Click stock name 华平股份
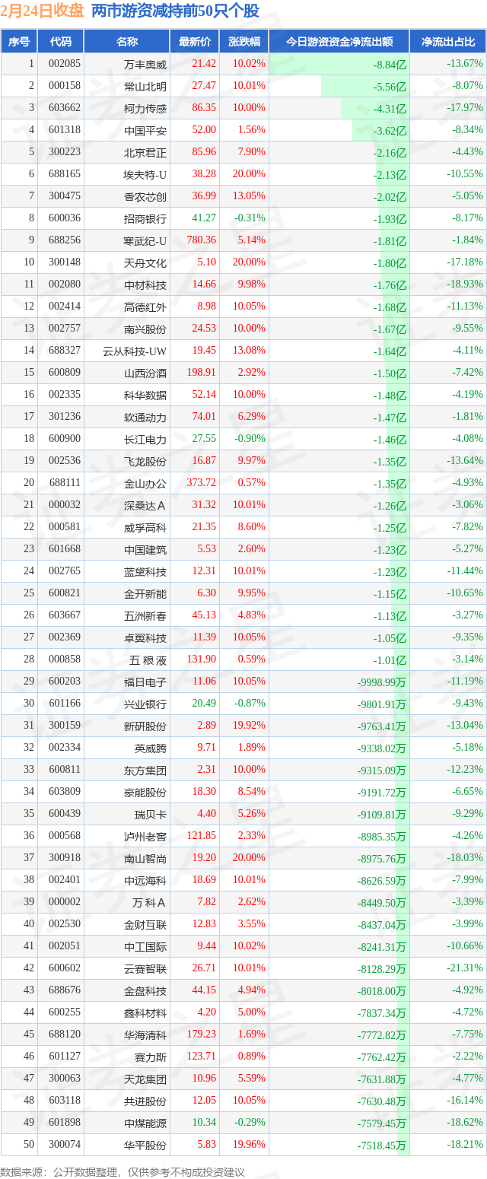 click(x=145, y=1145)
